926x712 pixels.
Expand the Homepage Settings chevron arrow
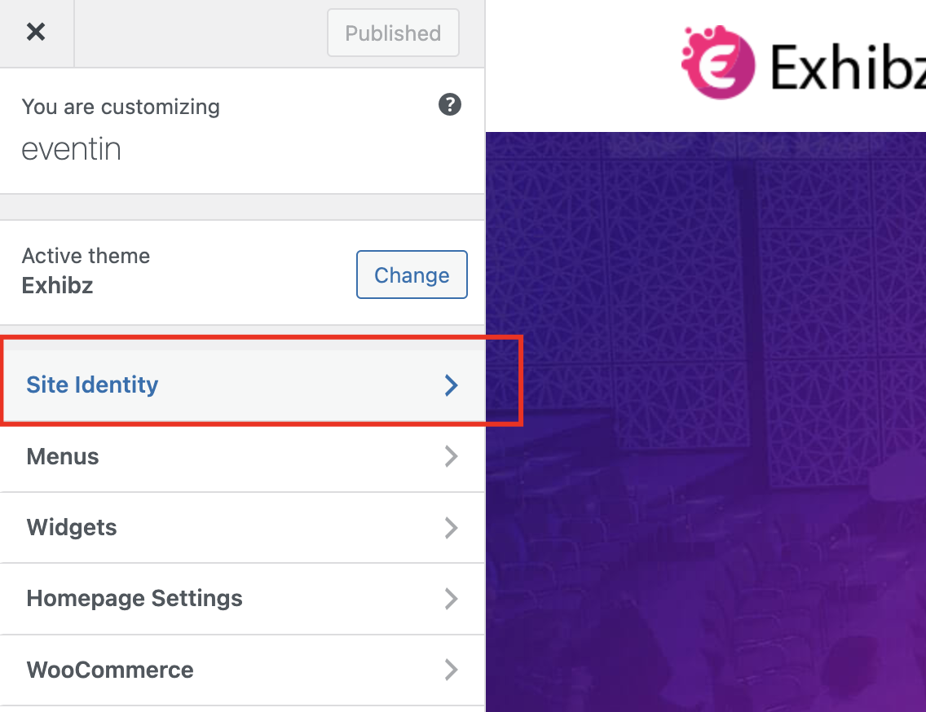pyautogui.click(x=452, y=599)
